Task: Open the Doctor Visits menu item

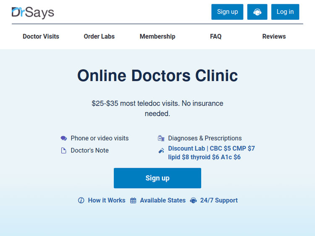Action: tap(41, 36)
